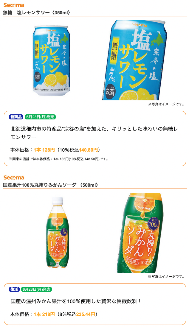Image resolution: width=189 pixels, height=327 pixels.
Task: Open the salt lemon sour can photo
Action: tap(51, 60)
